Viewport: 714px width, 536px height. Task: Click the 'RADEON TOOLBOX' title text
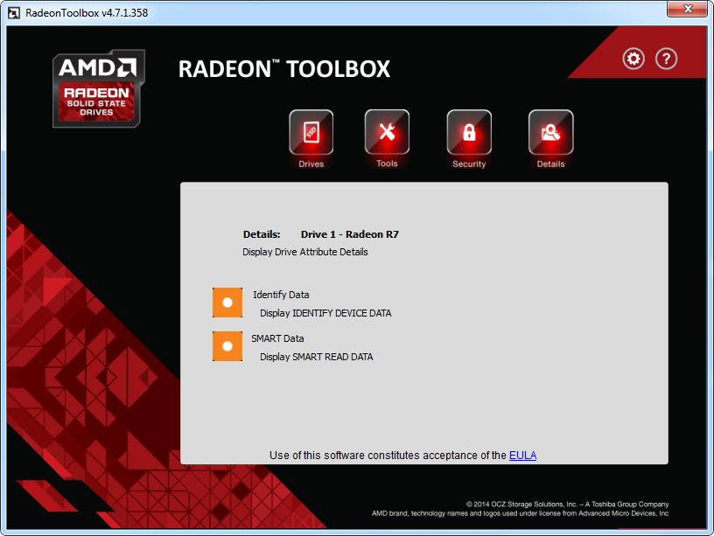click(284, 69)
